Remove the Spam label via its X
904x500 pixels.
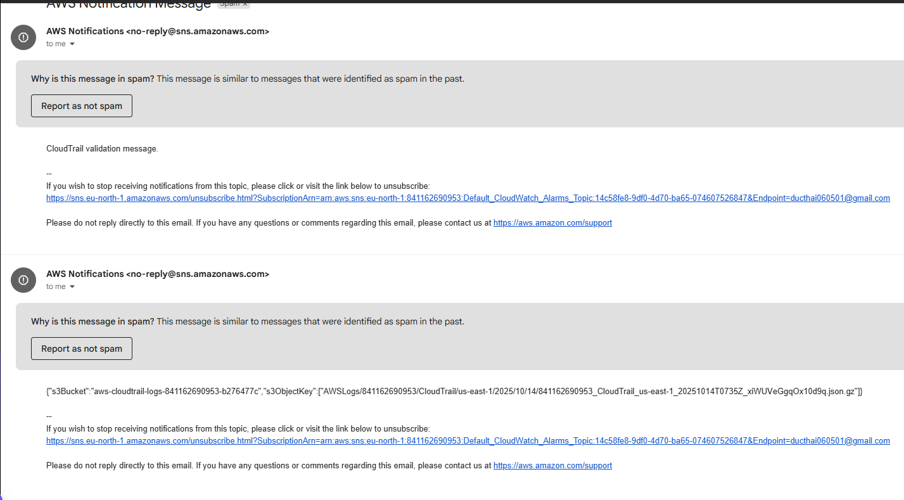pyautogui.click(x=245, y=4)
